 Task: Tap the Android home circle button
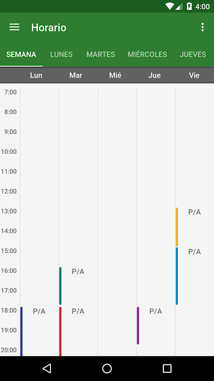tap(107, 368)
